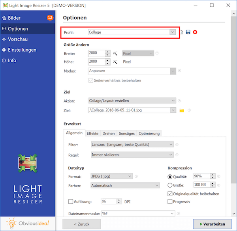The width and height of the screenshot is (237, 231).
Task: Click the vertical scrollbar thumb
Action: point(233,100)
